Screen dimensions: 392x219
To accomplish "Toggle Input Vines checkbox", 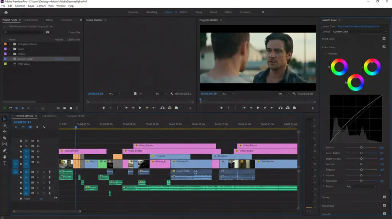I will pos(384,39).
